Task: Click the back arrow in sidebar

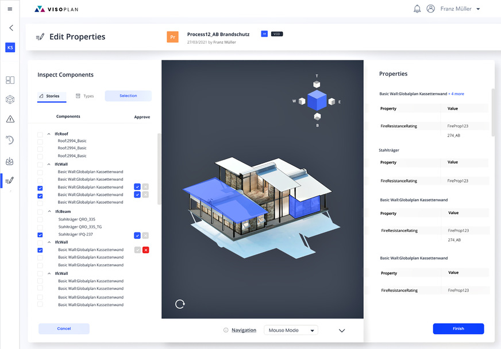Action: point(11,28)
